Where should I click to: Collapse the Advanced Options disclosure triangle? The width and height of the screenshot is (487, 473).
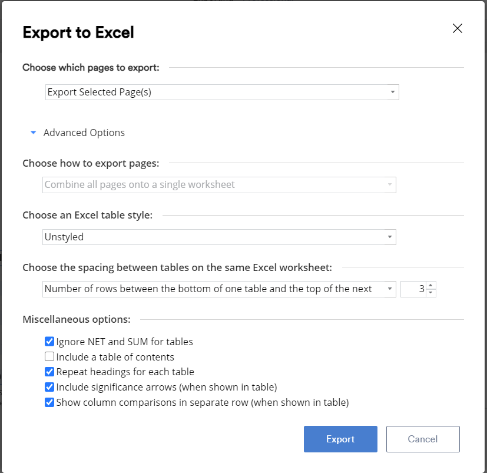click(33, 133)
